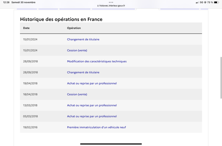Open Cession (vente) dated 15/01/2024

point(77,50)
